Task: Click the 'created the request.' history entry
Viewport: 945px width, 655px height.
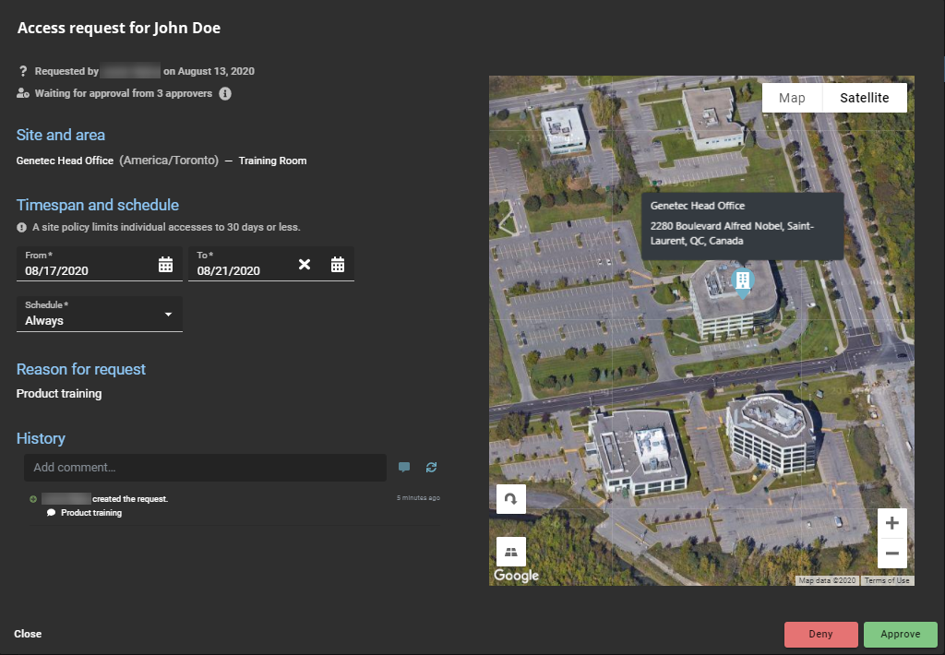Action: [130, 499]
